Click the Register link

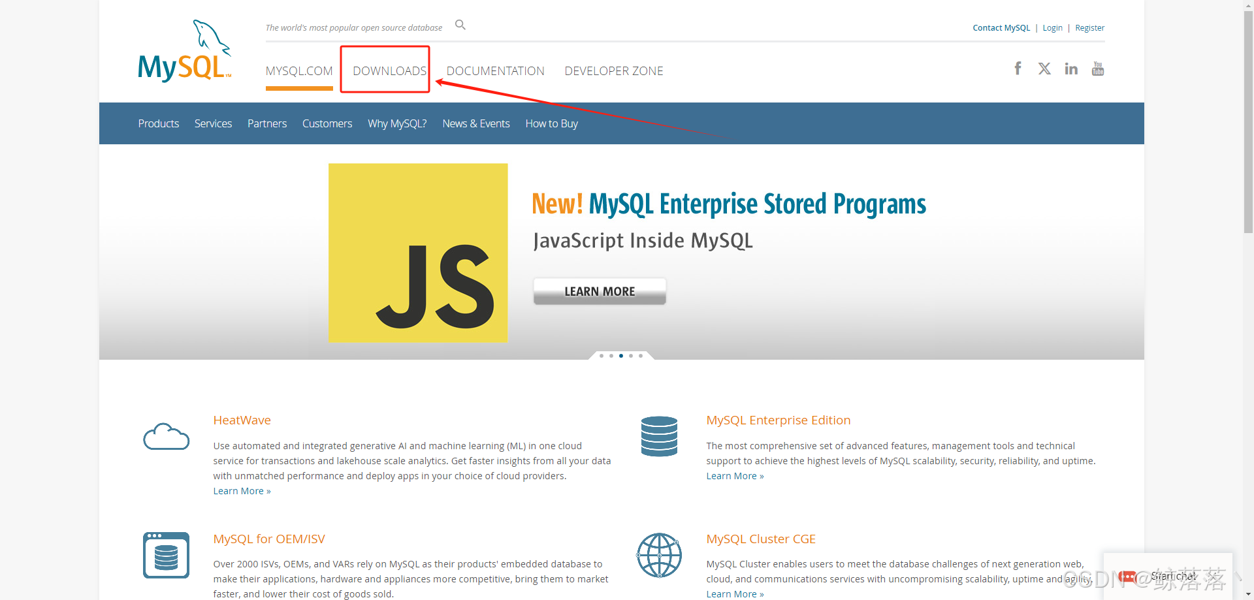pyautogui.click(x=1089, y=27)
